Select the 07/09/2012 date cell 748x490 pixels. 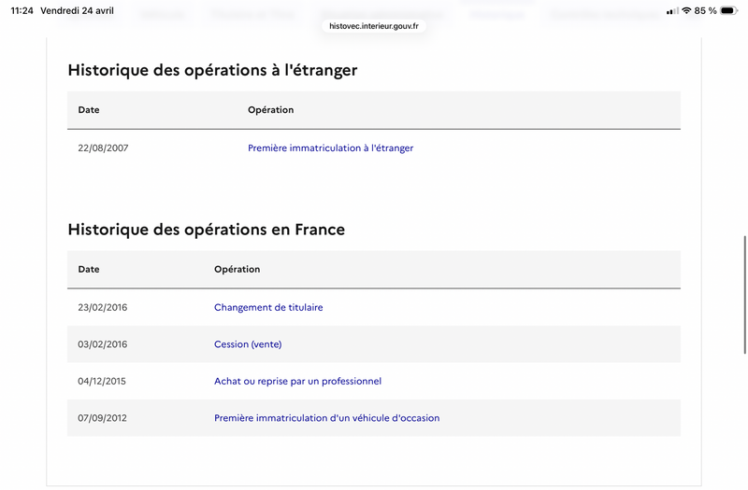coord(102,418)
